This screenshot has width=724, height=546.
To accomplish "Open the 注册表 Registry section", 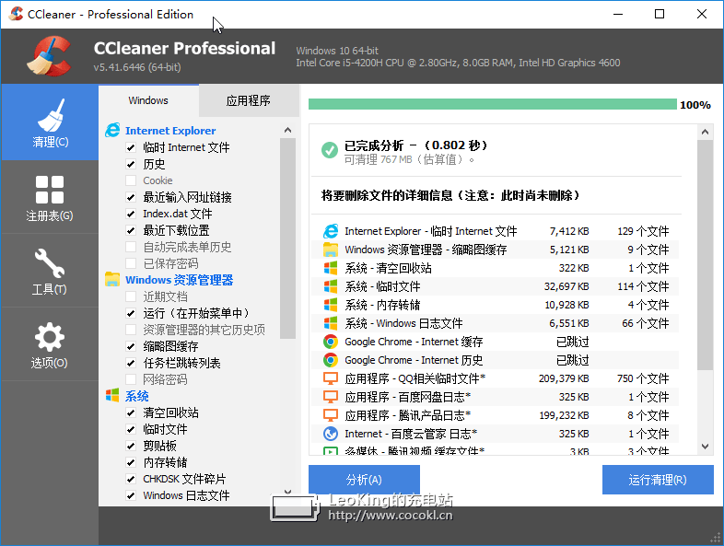I will coord(50,198).
